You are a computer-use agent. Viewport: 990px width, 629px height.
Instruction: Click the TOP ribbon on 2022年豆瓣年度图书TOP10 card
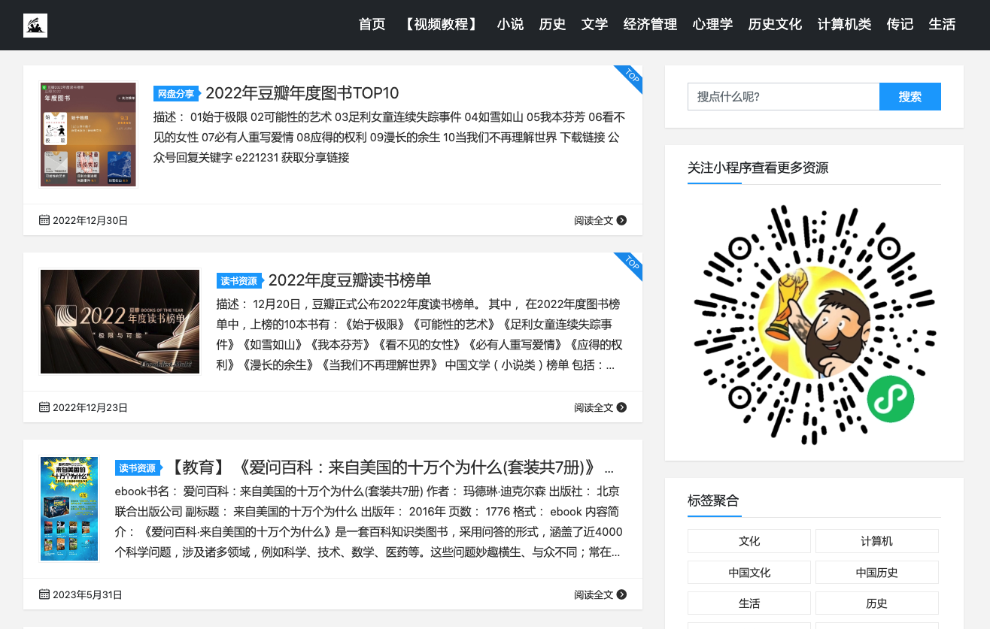pyautogui.click(x=632, y=76)
